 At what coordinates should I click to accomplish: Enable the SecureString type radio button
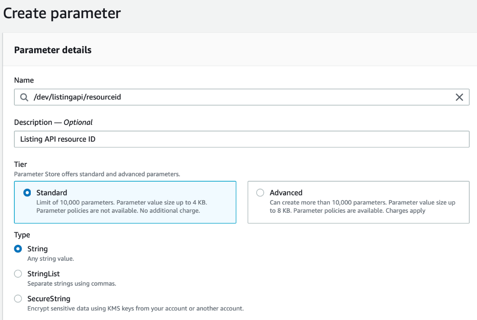(18, 299)
